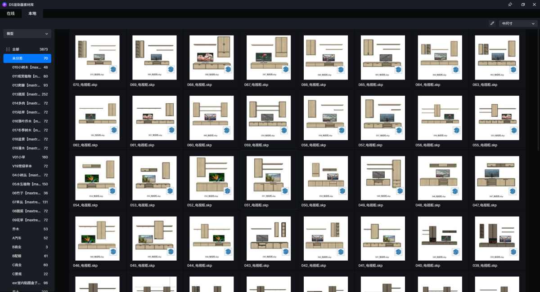Click the 052_电视柜.skp file name

[199, 205]
